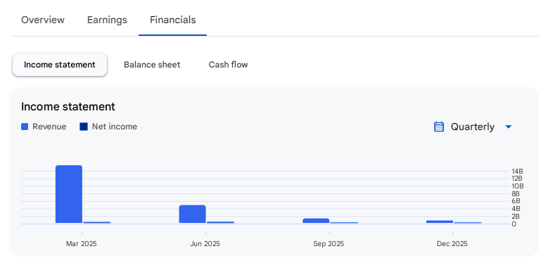Select the Jun 2025 net income bar
This screenshot has height=263, width=550.
pyautogui.click(x=221, y=222)
